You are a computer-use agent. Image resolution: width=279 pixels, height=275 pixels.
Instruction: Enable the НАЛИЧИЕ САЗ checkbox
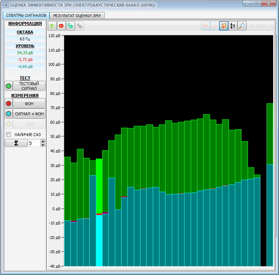pos(9,135)
